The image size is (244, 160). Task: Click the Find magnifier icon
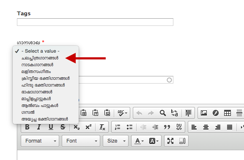tap(163, 113)
